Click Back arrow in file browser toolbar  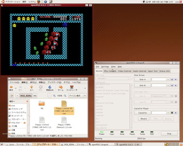tap(11, 88)
